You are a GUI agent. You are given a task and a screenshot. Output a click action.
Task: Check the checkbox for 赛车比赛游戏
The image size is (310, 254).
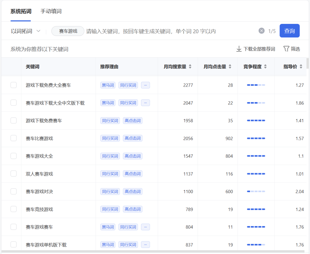[13, 138]
